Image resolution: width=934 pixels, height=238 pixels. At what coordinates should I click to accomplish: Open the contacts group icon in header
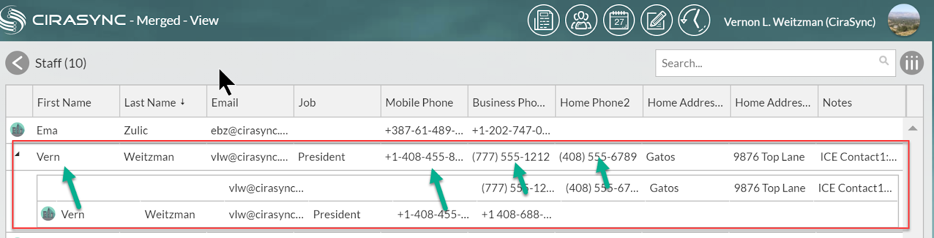(581, 20)
